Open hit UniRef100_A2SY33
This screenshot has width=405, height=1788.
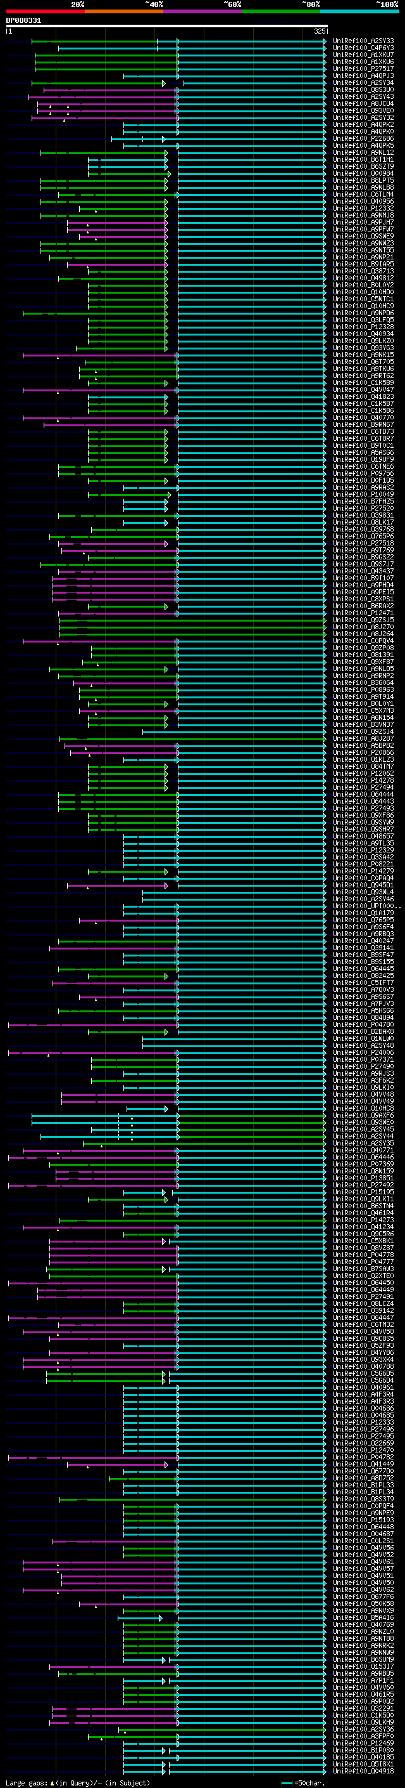tap(363, 41)
